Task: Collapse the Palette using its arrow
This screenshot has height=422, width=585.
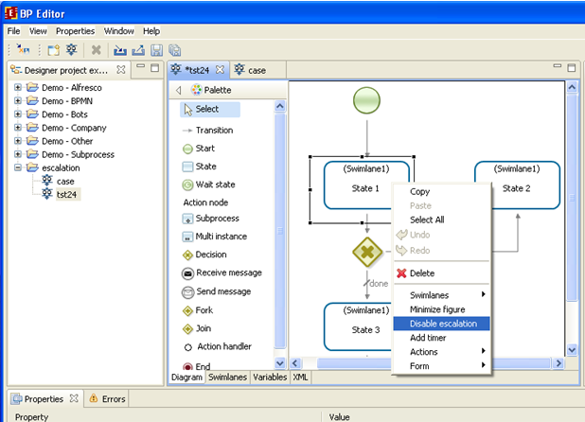Action: coord(179,90)
